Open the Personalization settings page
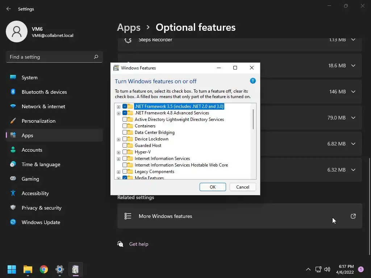Image resolution: width=371 pixels, height=278 pixels. [x=38, y=121]
